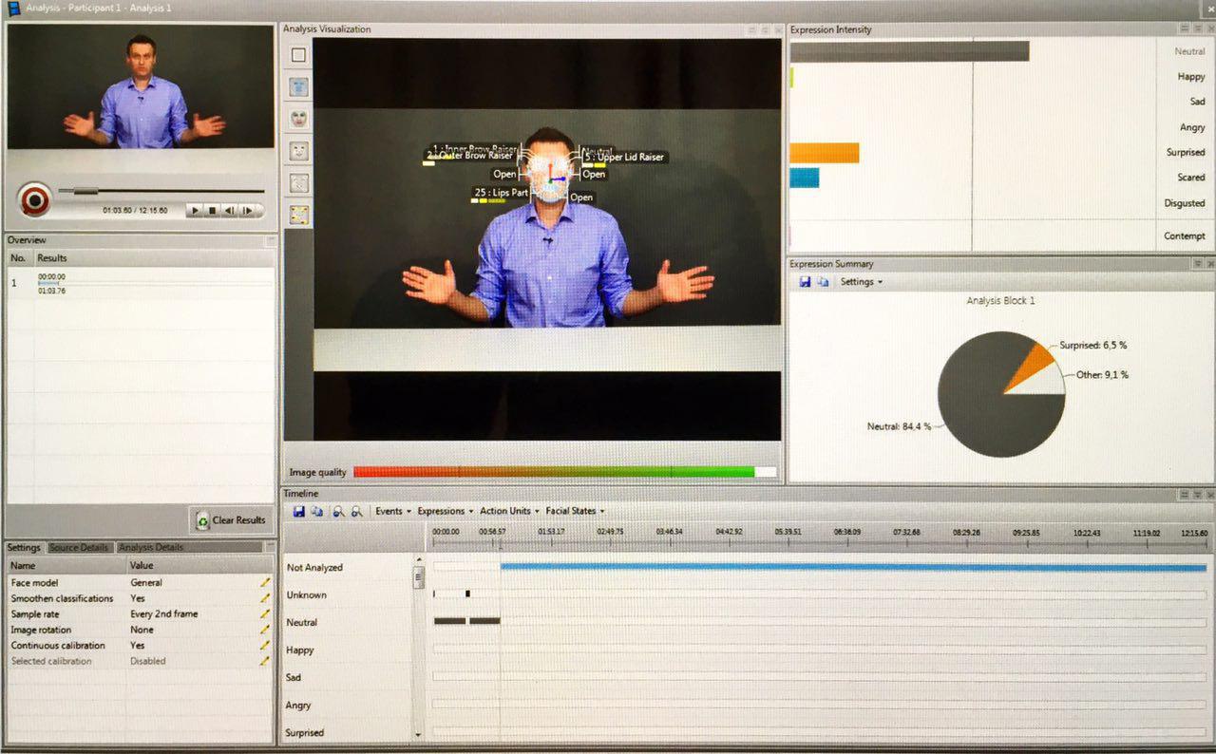1216x754 pixels.
Task: Click the Disgusted label in Expression Intensity
Action: (1185, 203)
